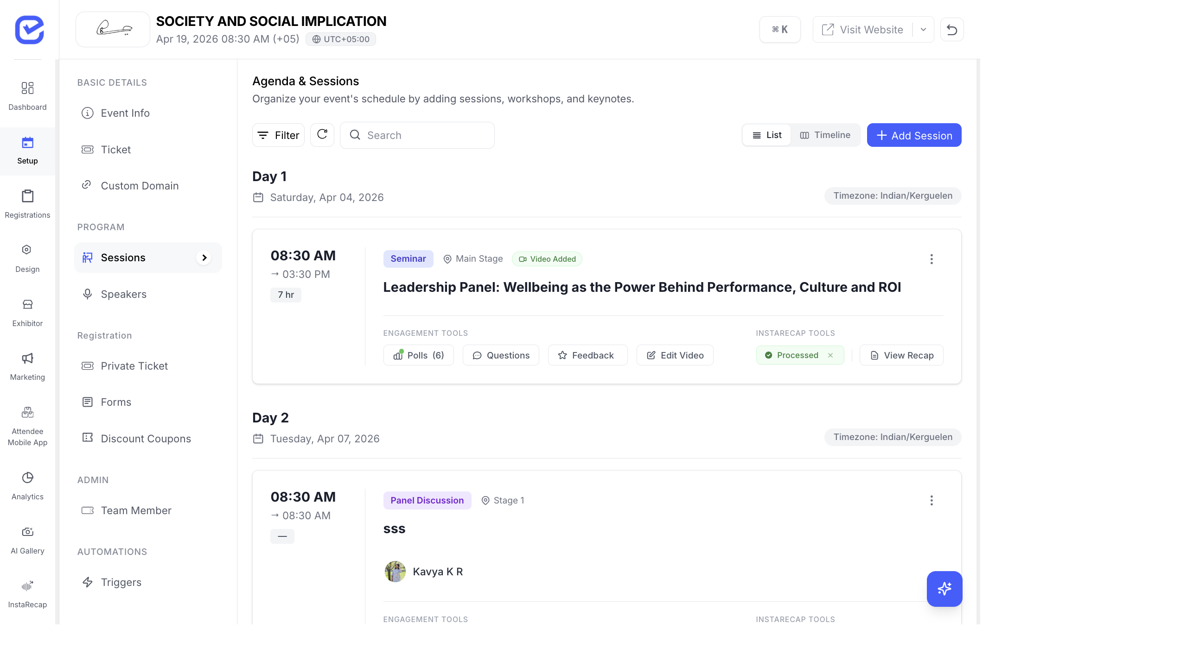Open the Setup section

(x=27, y=151)
